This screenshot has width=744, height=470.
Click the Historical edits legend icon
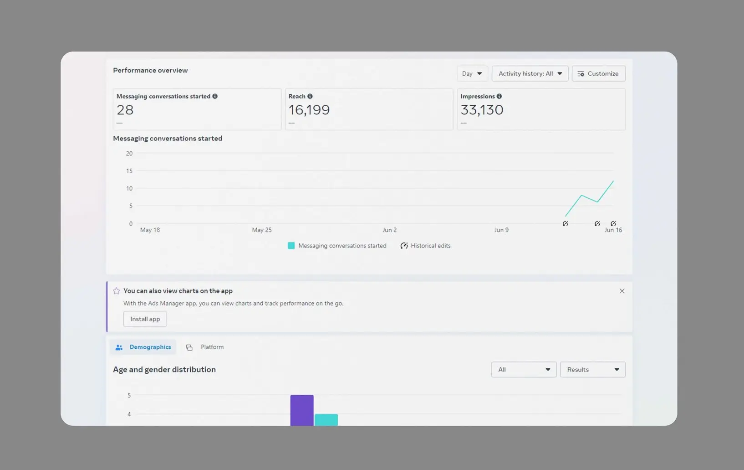pos(404,246)
